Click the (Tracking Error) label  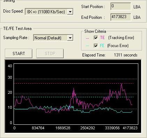121,38
